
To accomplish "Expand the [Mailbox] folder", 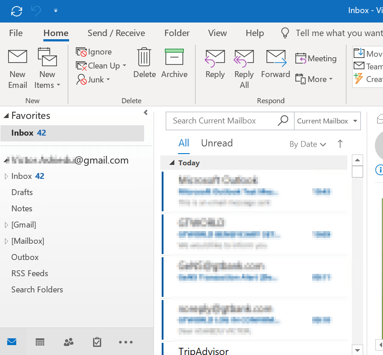I will (6, 241).
